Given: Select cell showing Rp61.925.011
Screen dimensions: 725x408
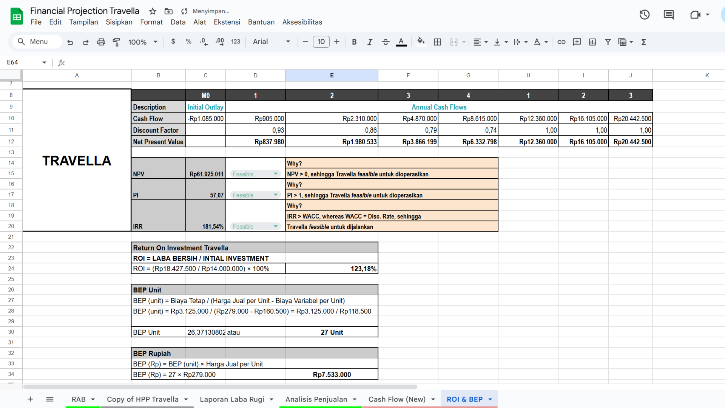Looking at the screenshot, I should [x=205, y=168].
